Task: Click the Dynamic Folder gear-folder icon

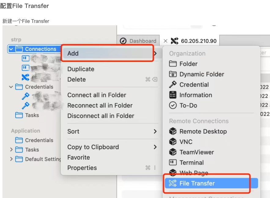Action: point(173,74)
